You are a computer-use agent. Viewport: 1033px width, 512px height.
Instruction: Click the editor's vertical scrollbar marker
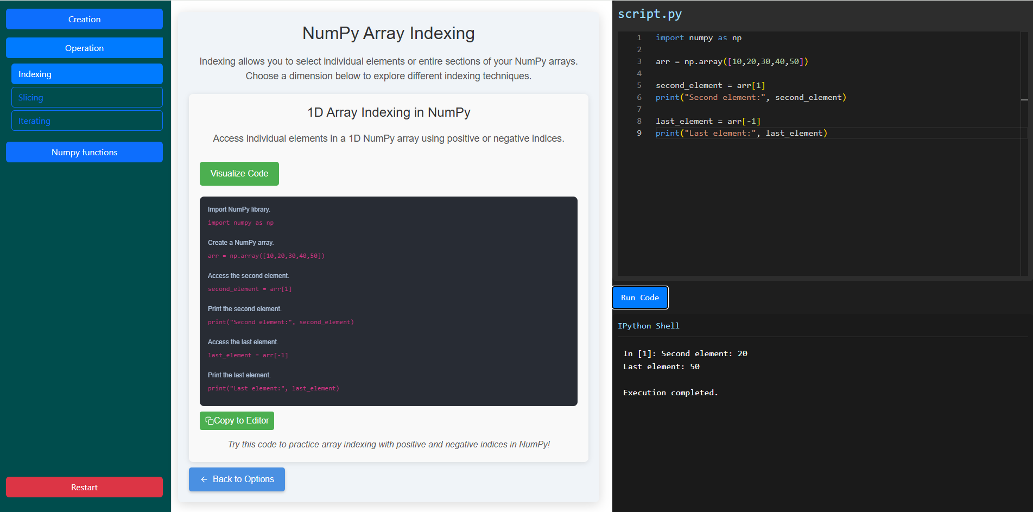coord(1024,100)
